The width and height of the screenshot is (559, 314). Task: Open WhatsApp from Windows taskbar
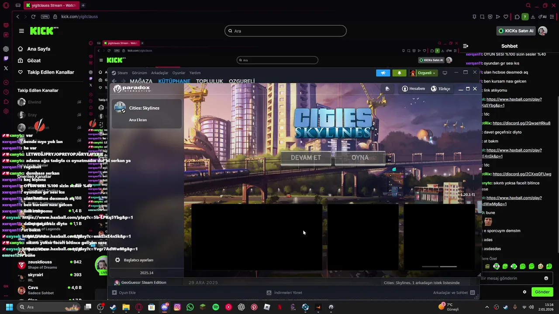[190, 307]
